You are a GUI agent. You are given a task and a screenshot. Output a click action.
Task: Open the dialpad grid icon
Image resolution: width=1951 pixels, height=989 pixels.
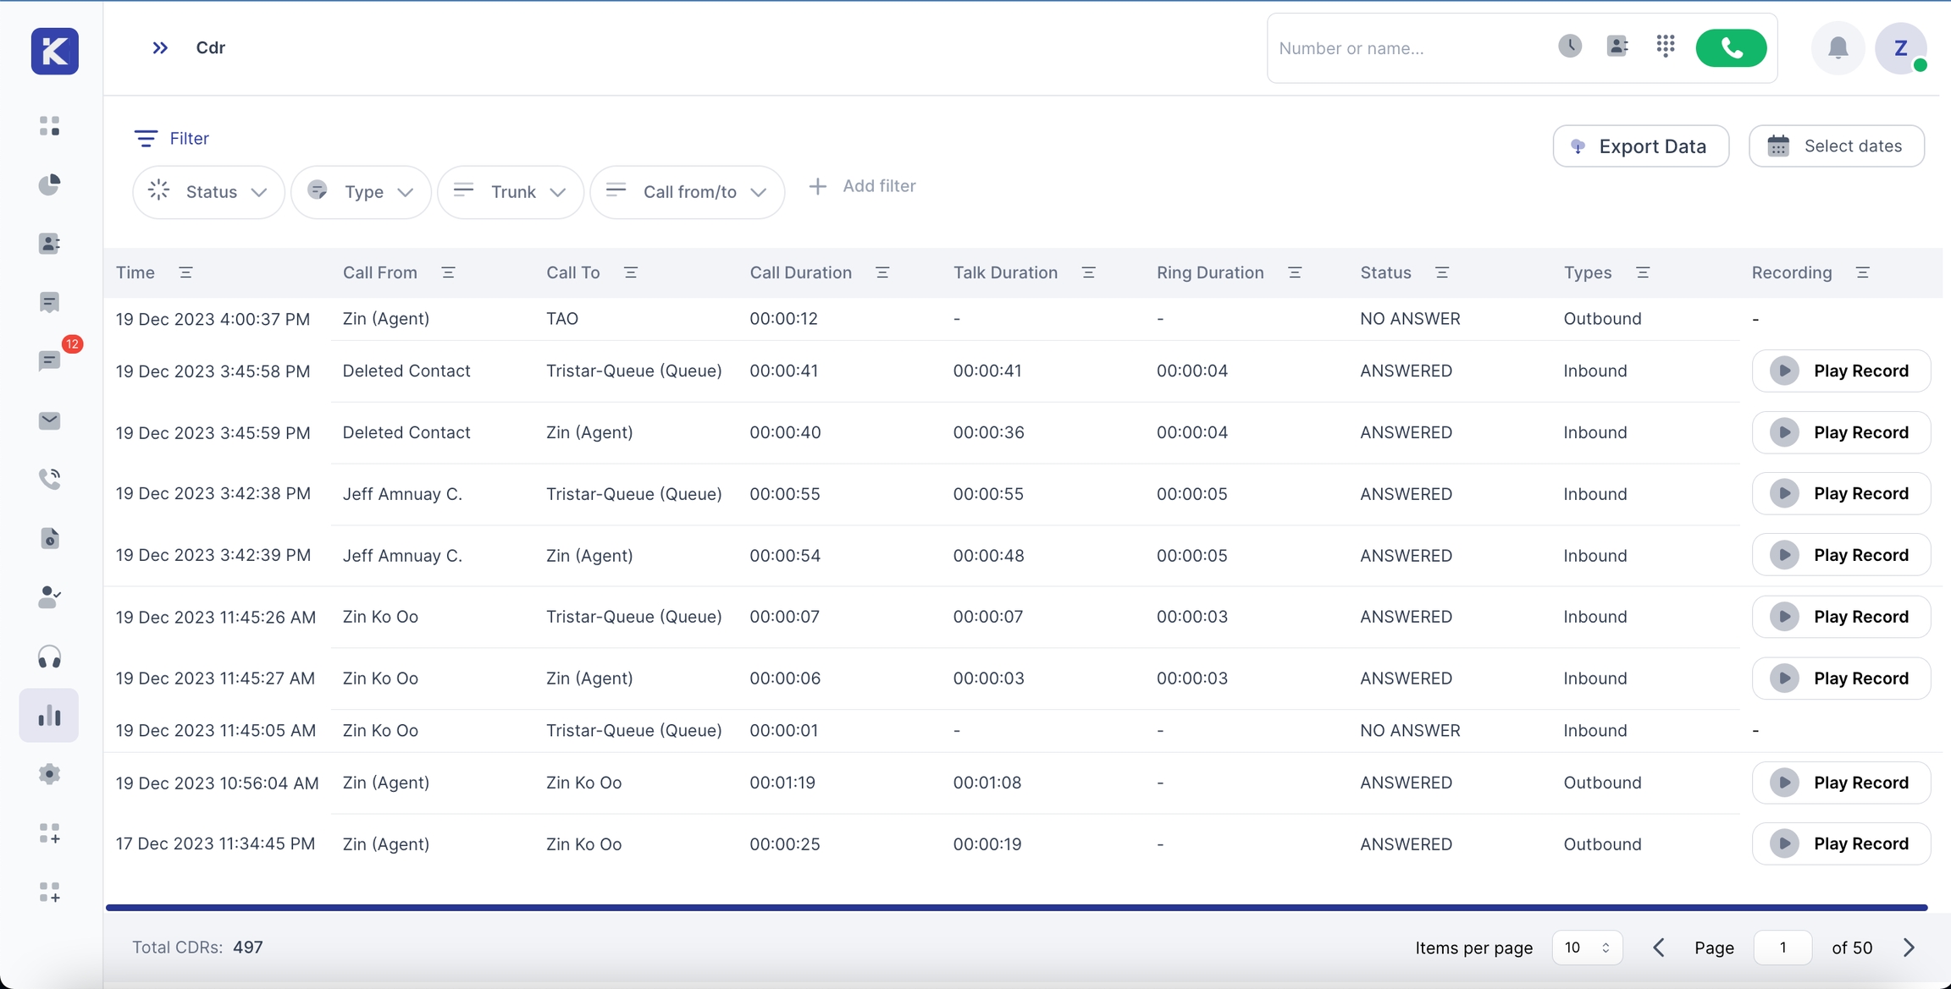pyautogui.click(x=1665, y=47)
